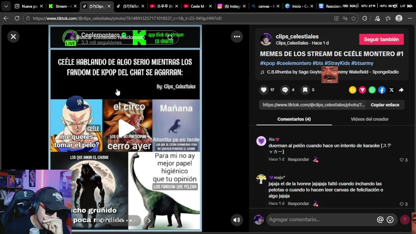The image size is (416, 234).
Task: Click the search magnifier over the photo
Action: 170,38
